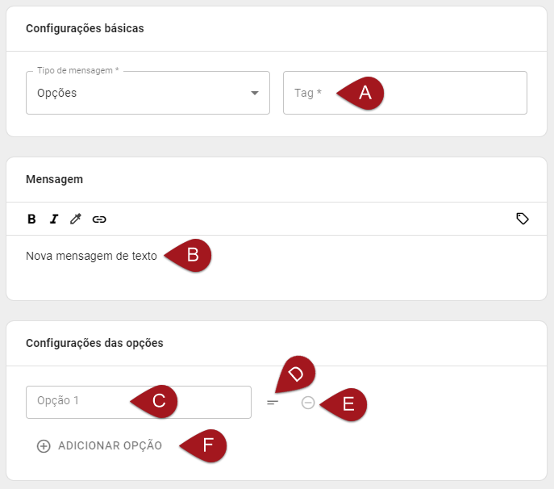554x489 pixels.
Task: Insert a hyperlink in the message
Action: (x=99, y=219)
